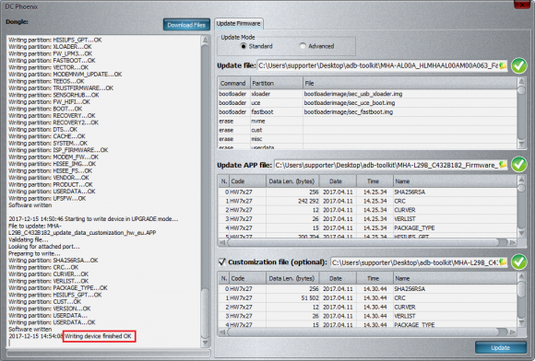This screenshot has height=361, width=535.
Task: Click the Update file path field
Action: pos(378,65)
